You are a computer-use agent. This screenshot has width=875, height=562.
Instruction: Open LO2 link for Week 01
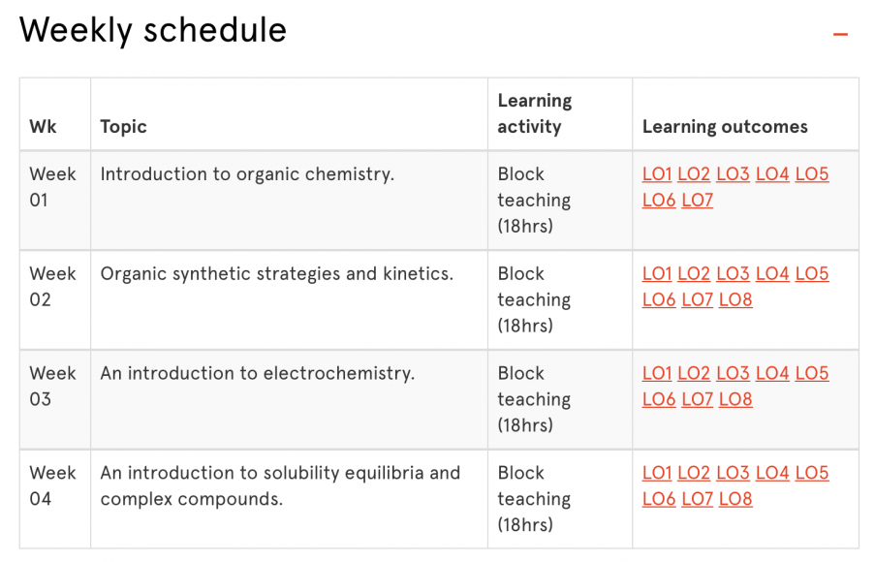[694, 174]
